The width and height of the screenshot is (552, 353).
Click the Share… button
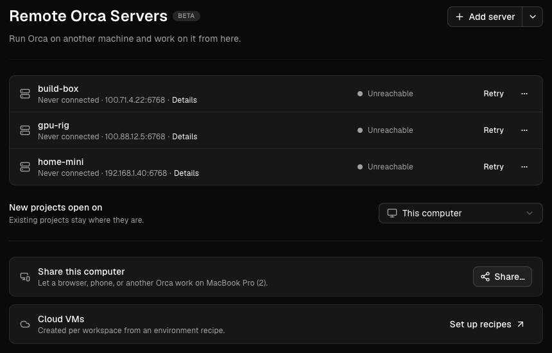503,277
